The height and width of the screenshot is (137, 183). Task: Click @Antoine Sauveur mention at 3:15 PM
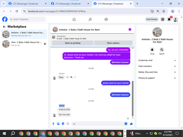click(x=120, y=95)
